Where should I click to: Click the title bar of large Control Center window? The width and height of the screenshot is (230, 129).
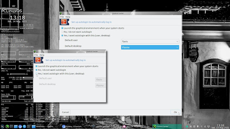121,13
